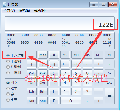Select the 十六进制 hexadecimal radio button
Viewport: 120px width, 111px height.
click(x=15, y=55)
